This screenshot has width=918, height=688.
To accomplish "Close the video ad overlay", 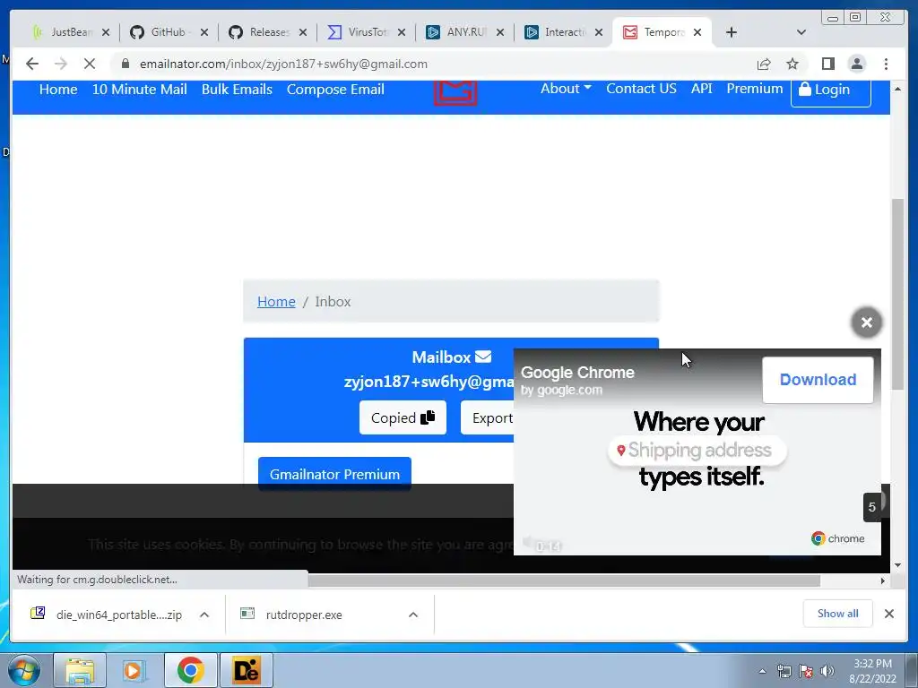I will 867,322.
